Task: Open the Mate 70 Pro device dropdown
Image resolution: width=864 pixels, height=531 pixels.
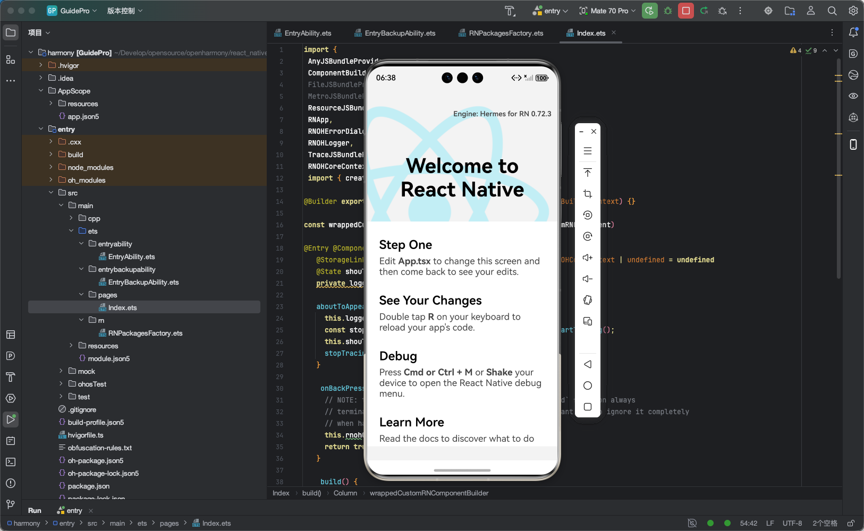Action: pyautogui.click(x=607, y=11)
